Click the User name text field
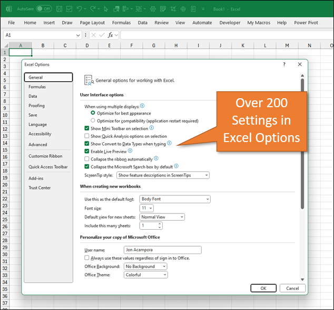 pos(162,250)
